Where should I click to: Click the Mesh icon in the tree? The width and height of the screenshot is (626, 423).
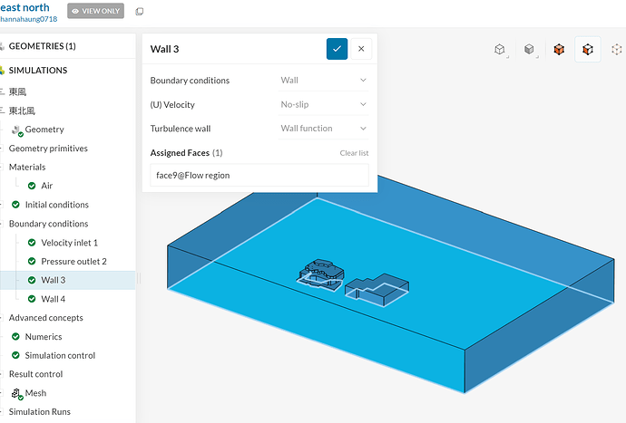coord(16,393)
